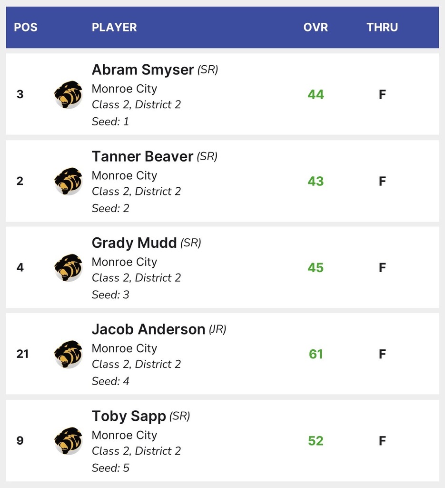Click position number 21 in Jacob Anderson's row
This screenshot has width=445, height=488.
22,354
